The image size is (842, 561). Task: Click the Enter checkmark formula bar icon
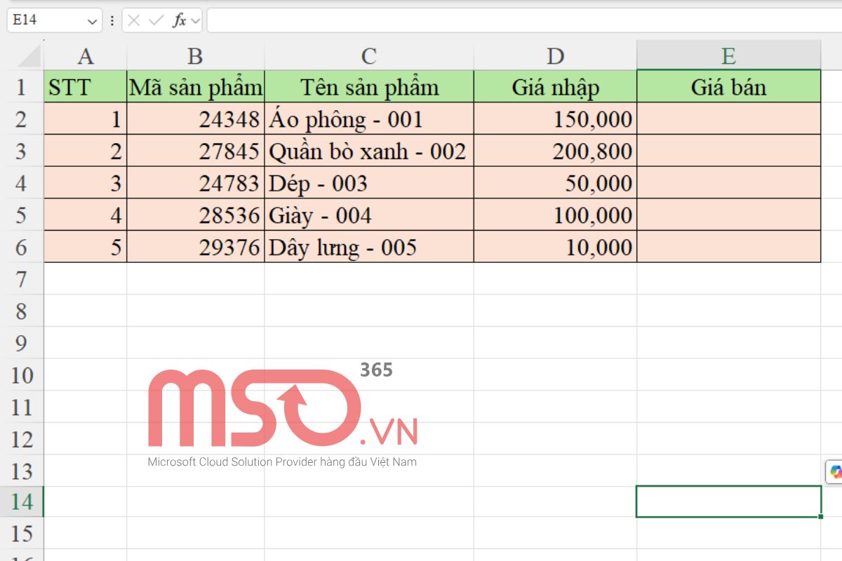point(156,21)
